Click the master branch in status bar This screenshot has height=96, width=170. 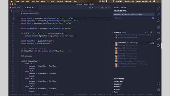click(14, 95)
